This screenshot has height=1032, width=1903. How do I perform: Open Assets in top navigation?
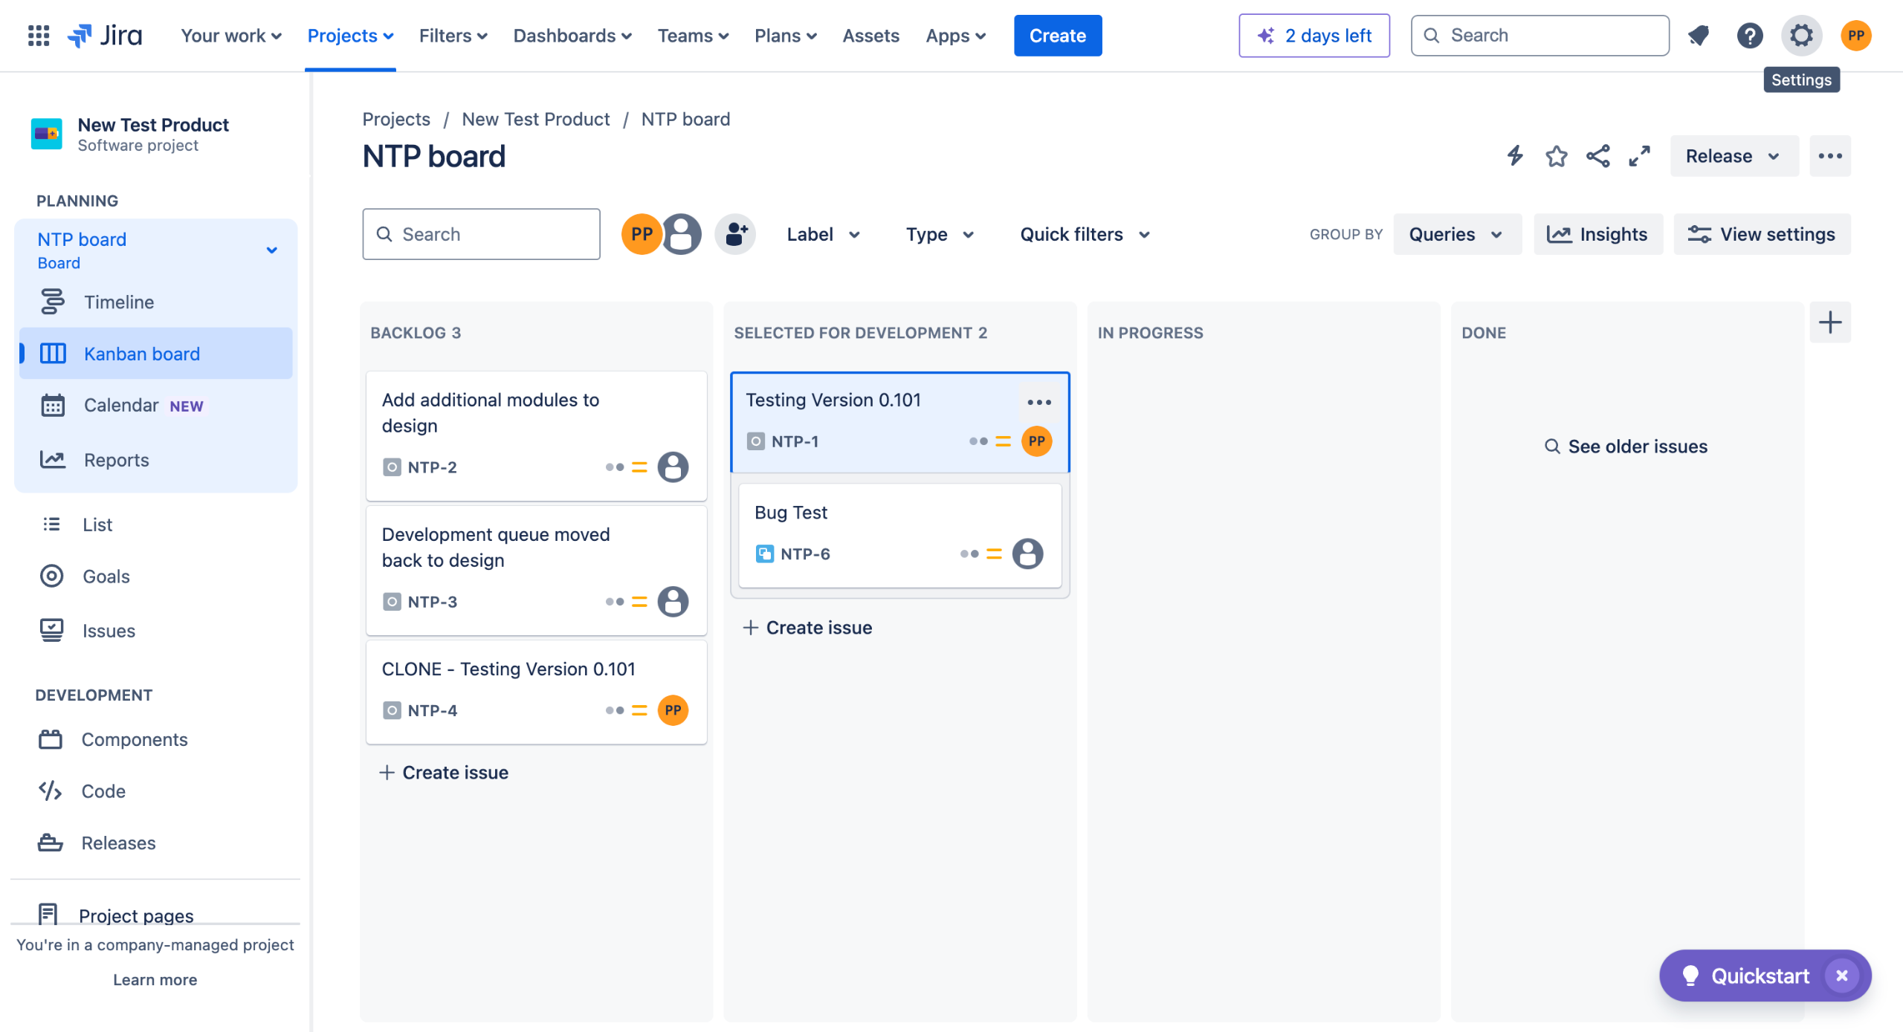point(870,35)
